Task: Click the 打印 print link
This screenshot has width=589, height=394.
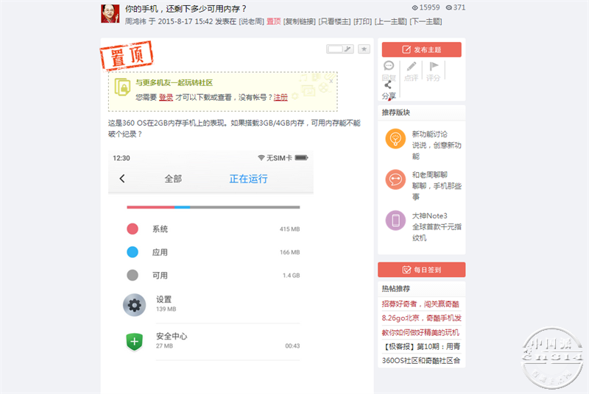Action: coord(362,21)
